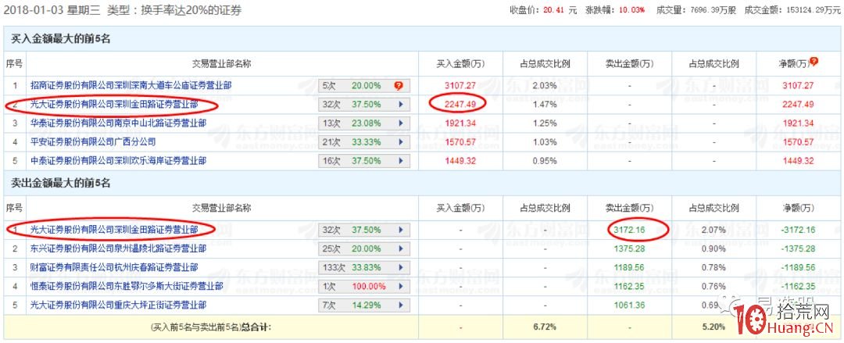
Task: Expand details arrow for 中泰证券 16次 37.50%
Action: point(400,160)
